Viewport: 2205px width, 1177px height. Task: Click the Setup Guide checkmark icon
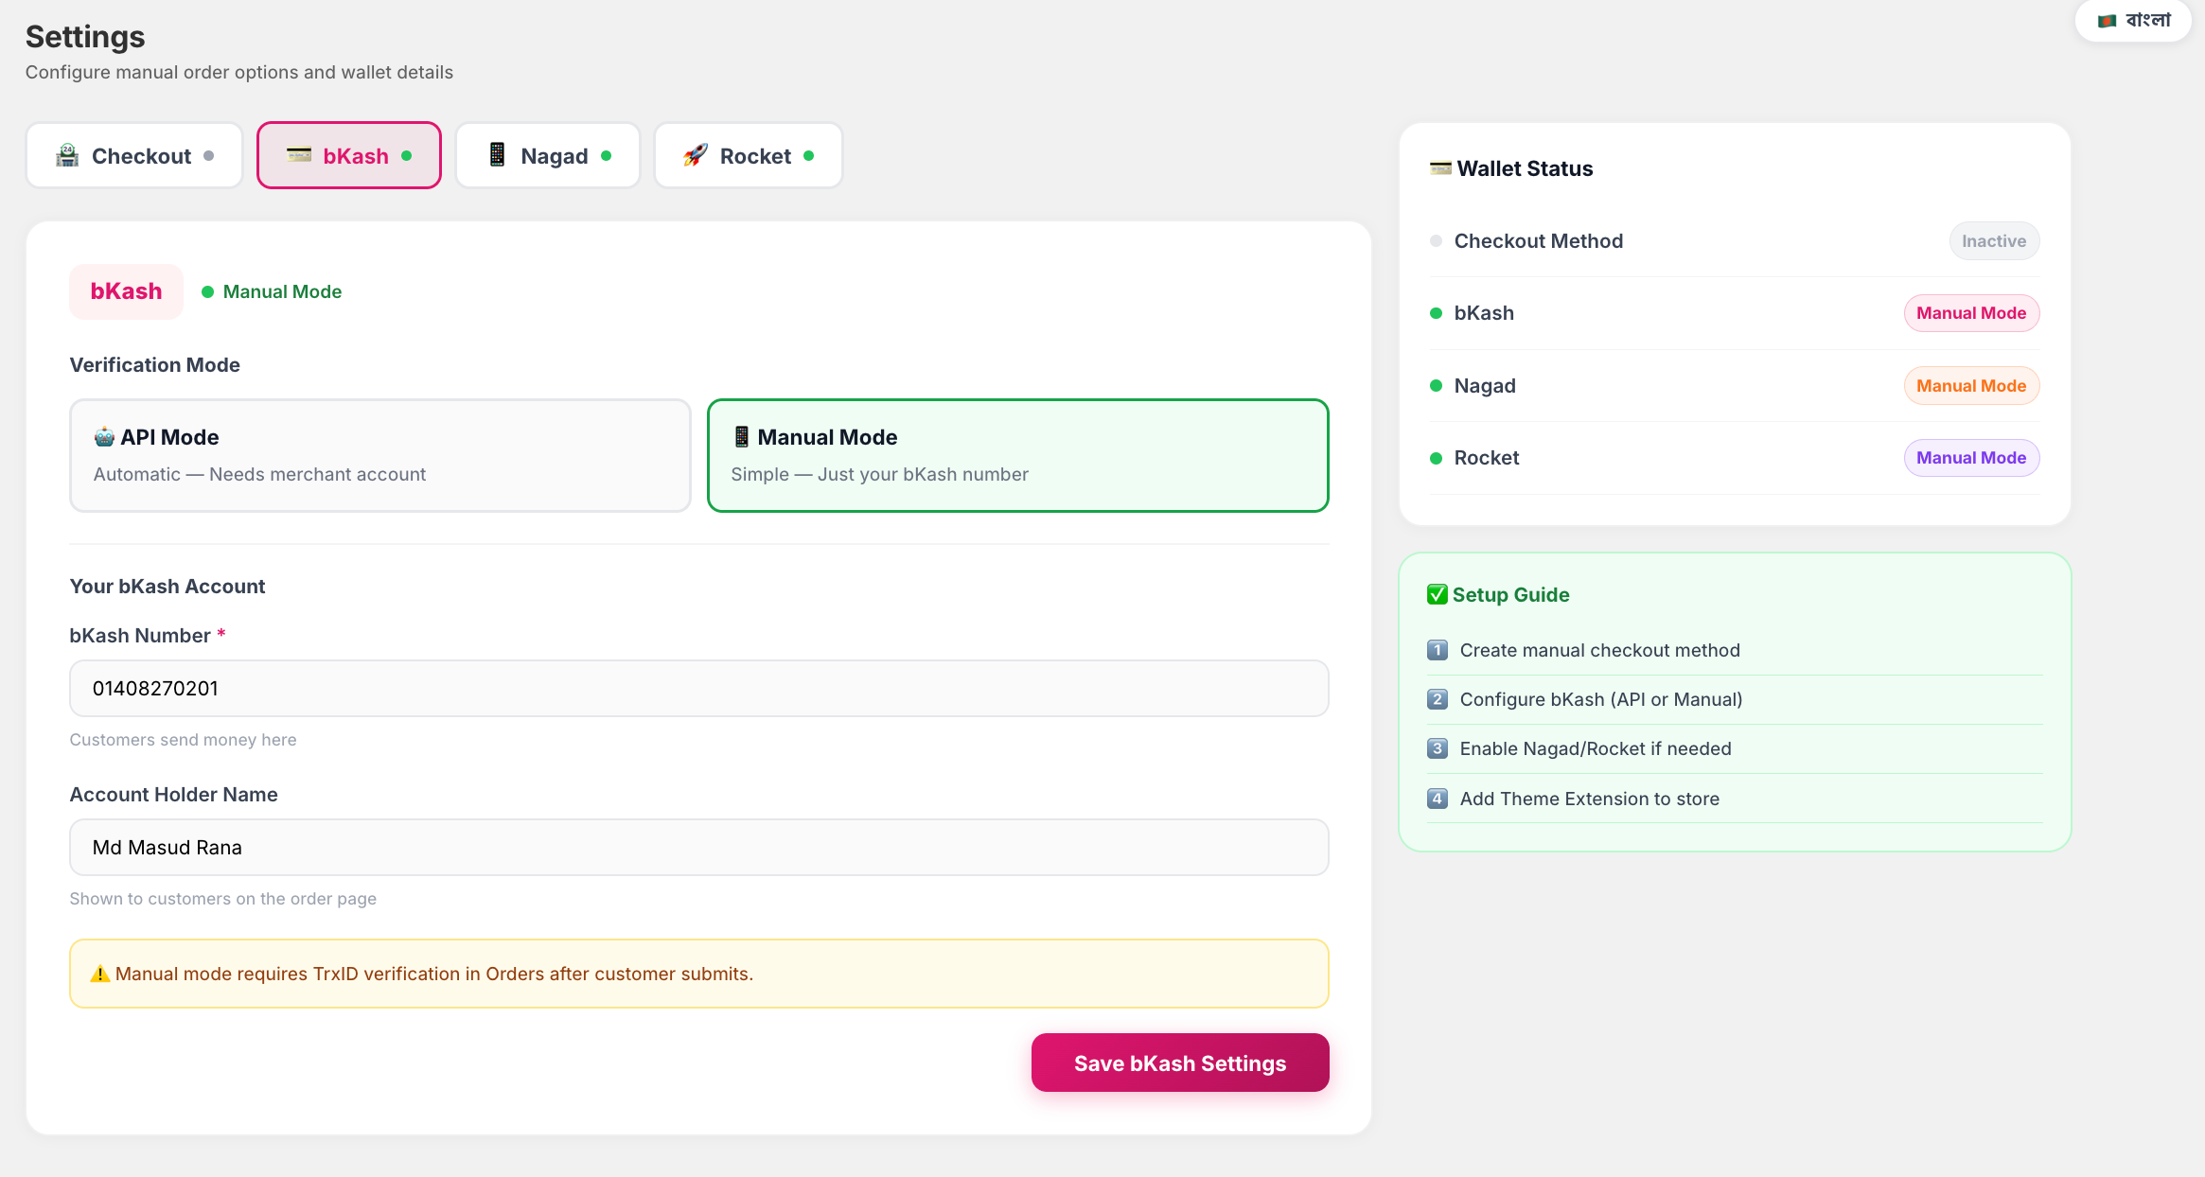pyautogui.click(x=1438, y=594)
